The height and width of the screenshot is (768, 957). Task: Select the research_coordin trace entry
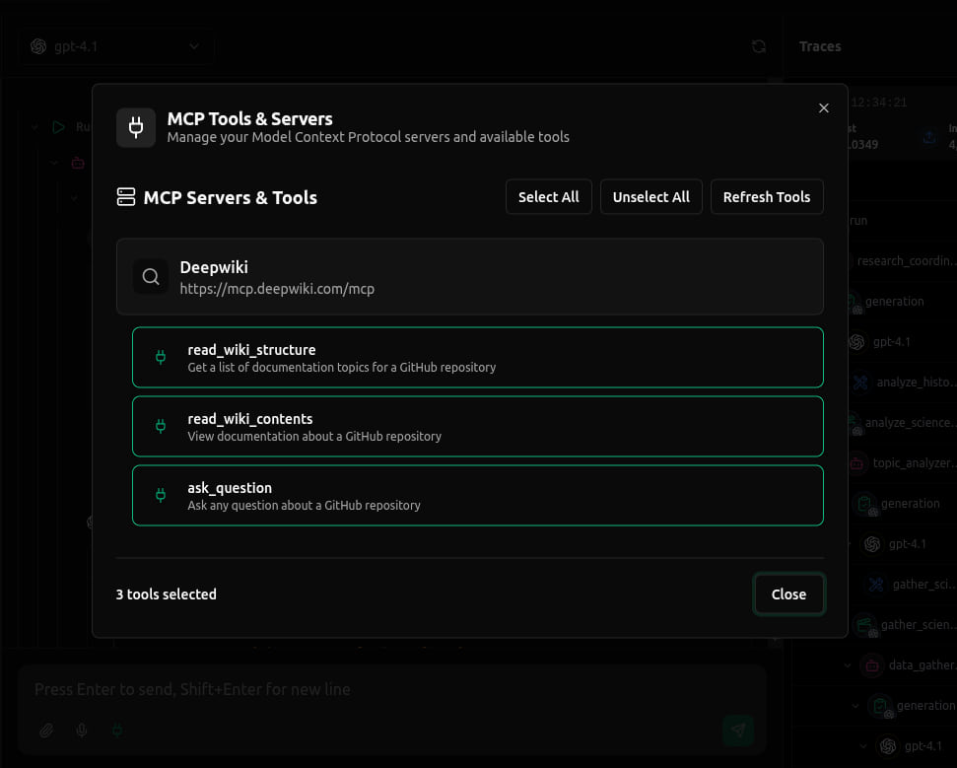905,260
